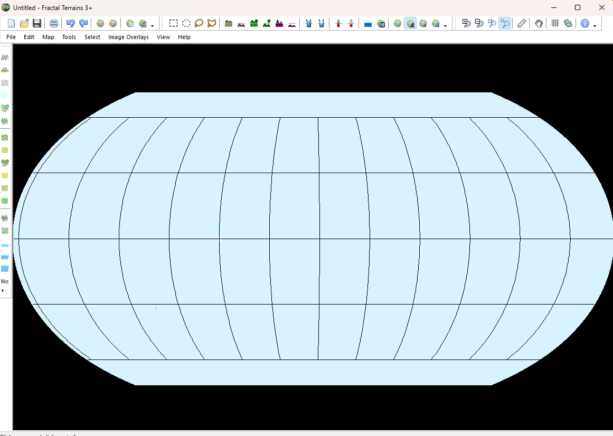The width and height of the screenshot is (613, 436).
Task: Open dropdown arrow after globe view icons
Action: [445, 25]
